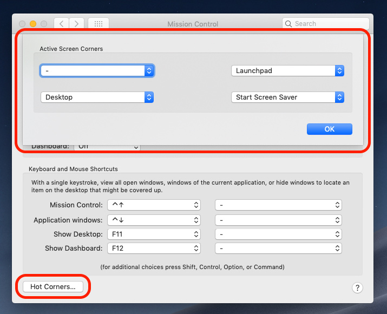
Task: Click the Keyboard and Mouse Shortcuts heading
Action: pos(73,169)
